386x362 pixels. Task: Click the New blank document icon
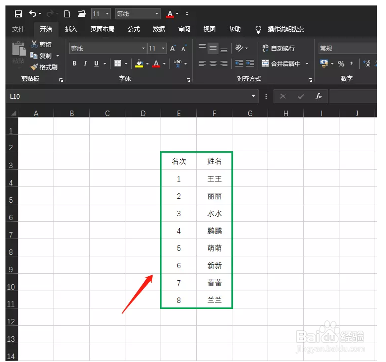(x=67, y=14)
